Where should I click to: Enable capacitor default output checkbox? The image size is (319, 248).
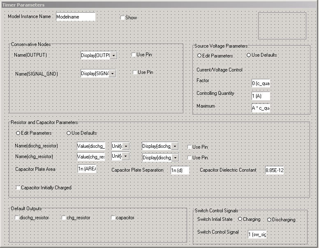(x=113, y=218)
